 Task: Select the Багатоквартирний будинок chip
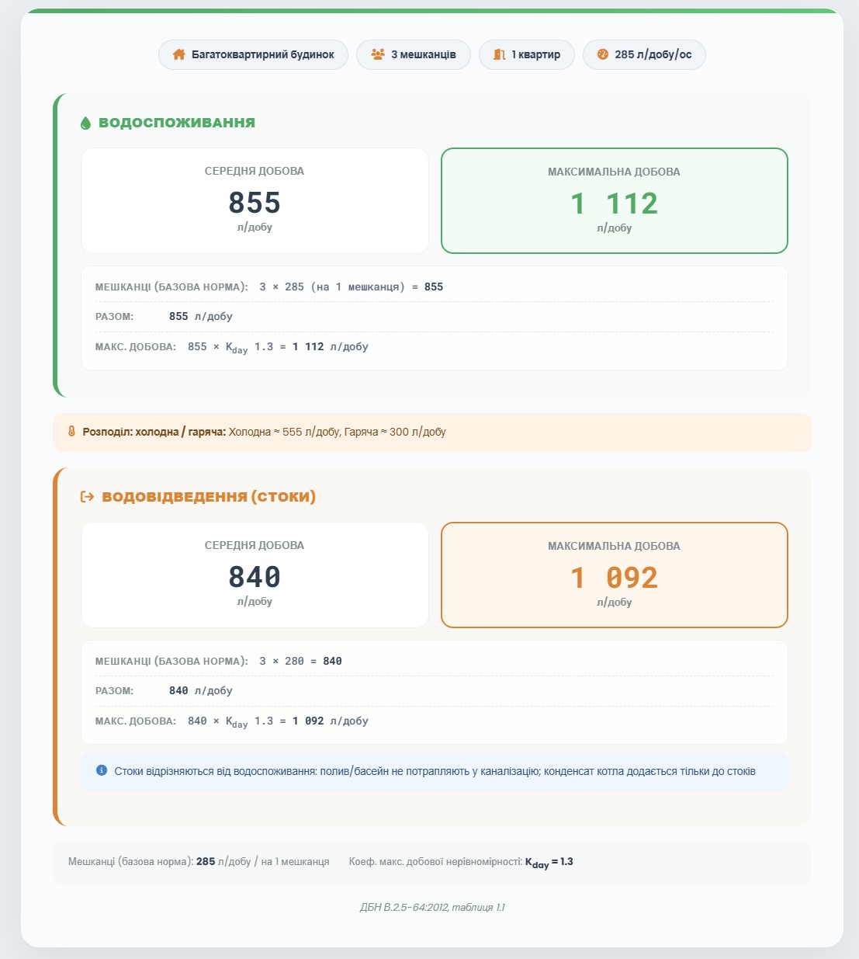[253, 54]
